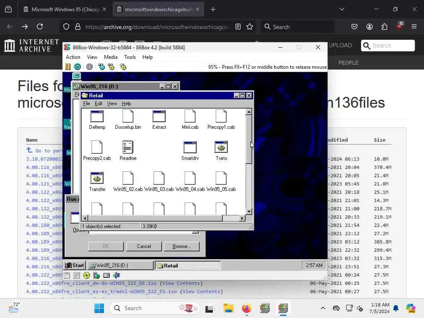
Task: Open Windows 11 Start menu
Action: [99, 308]
